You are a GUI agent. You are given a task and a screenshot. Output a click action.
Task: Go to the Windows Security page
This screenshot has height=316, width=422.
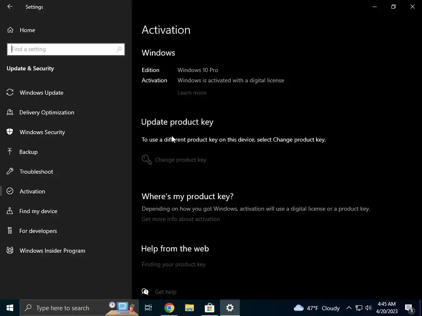tap(42, 132)
